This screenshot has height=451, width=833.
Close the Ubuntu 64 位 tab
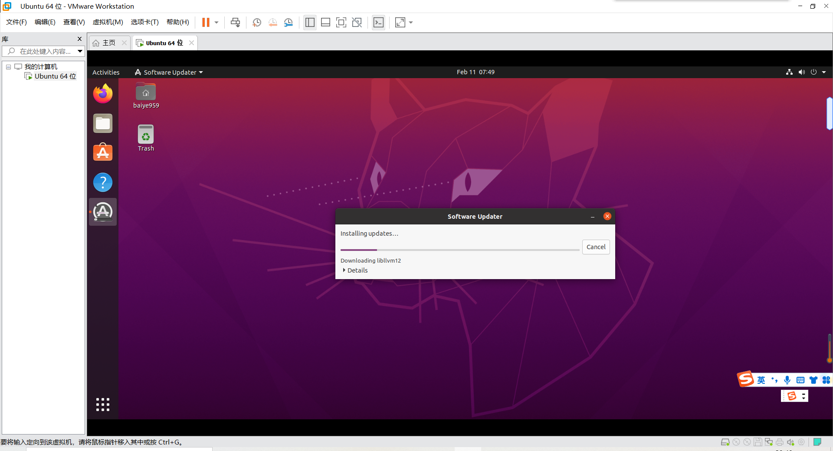191,43
